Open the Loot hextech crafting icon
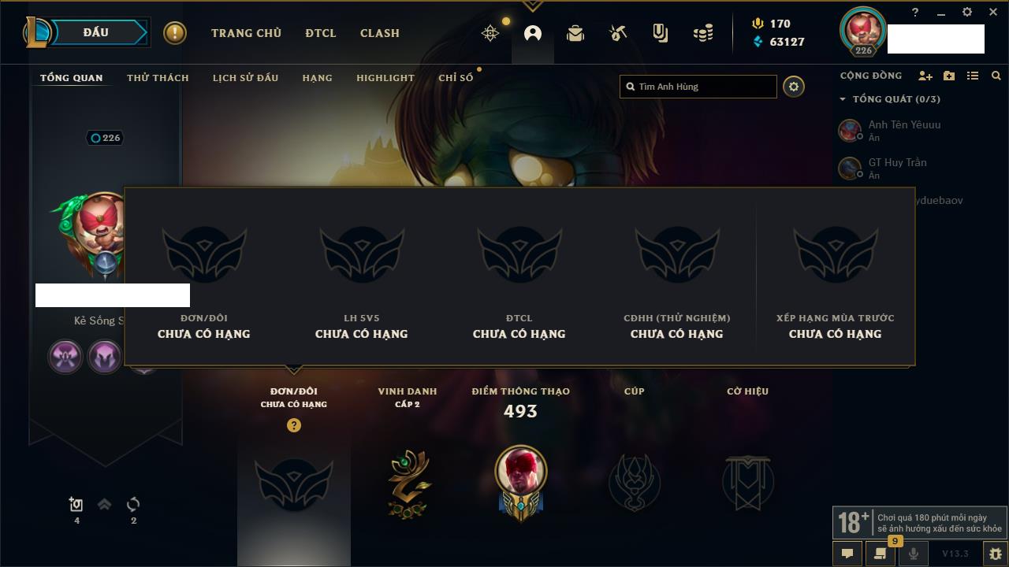1009x567 pixels. click(x=618, y=33)
